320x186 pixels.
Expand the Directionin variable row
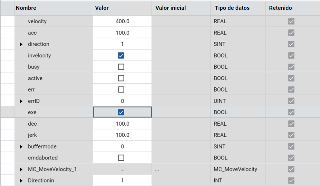(x=21, y=180)
